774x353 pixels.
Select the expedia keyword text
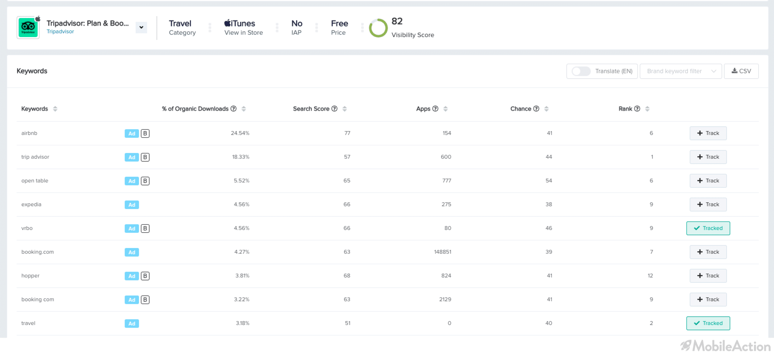click(31, 205)
